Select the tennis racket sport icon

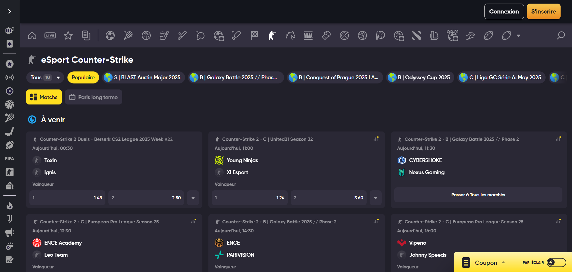tap(128, 35)
